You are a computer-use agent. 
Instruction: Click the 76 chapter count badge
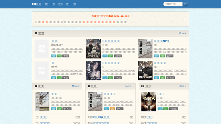coord(118,78)
